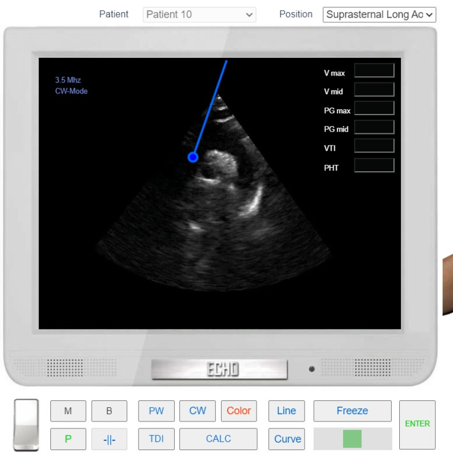Activate CW Doppler mode
The width and height of the screenshot is (453, 453).
click(x=198, y=411)
